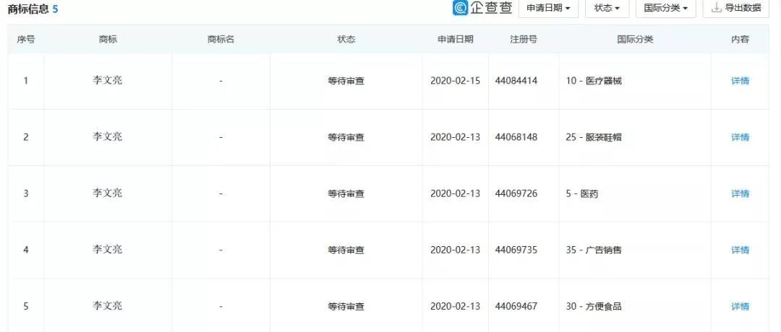Click 李文亮 trademark in row 5
Image resolution: width=781 pixels, height=332 pixels.
coord(107,306)
